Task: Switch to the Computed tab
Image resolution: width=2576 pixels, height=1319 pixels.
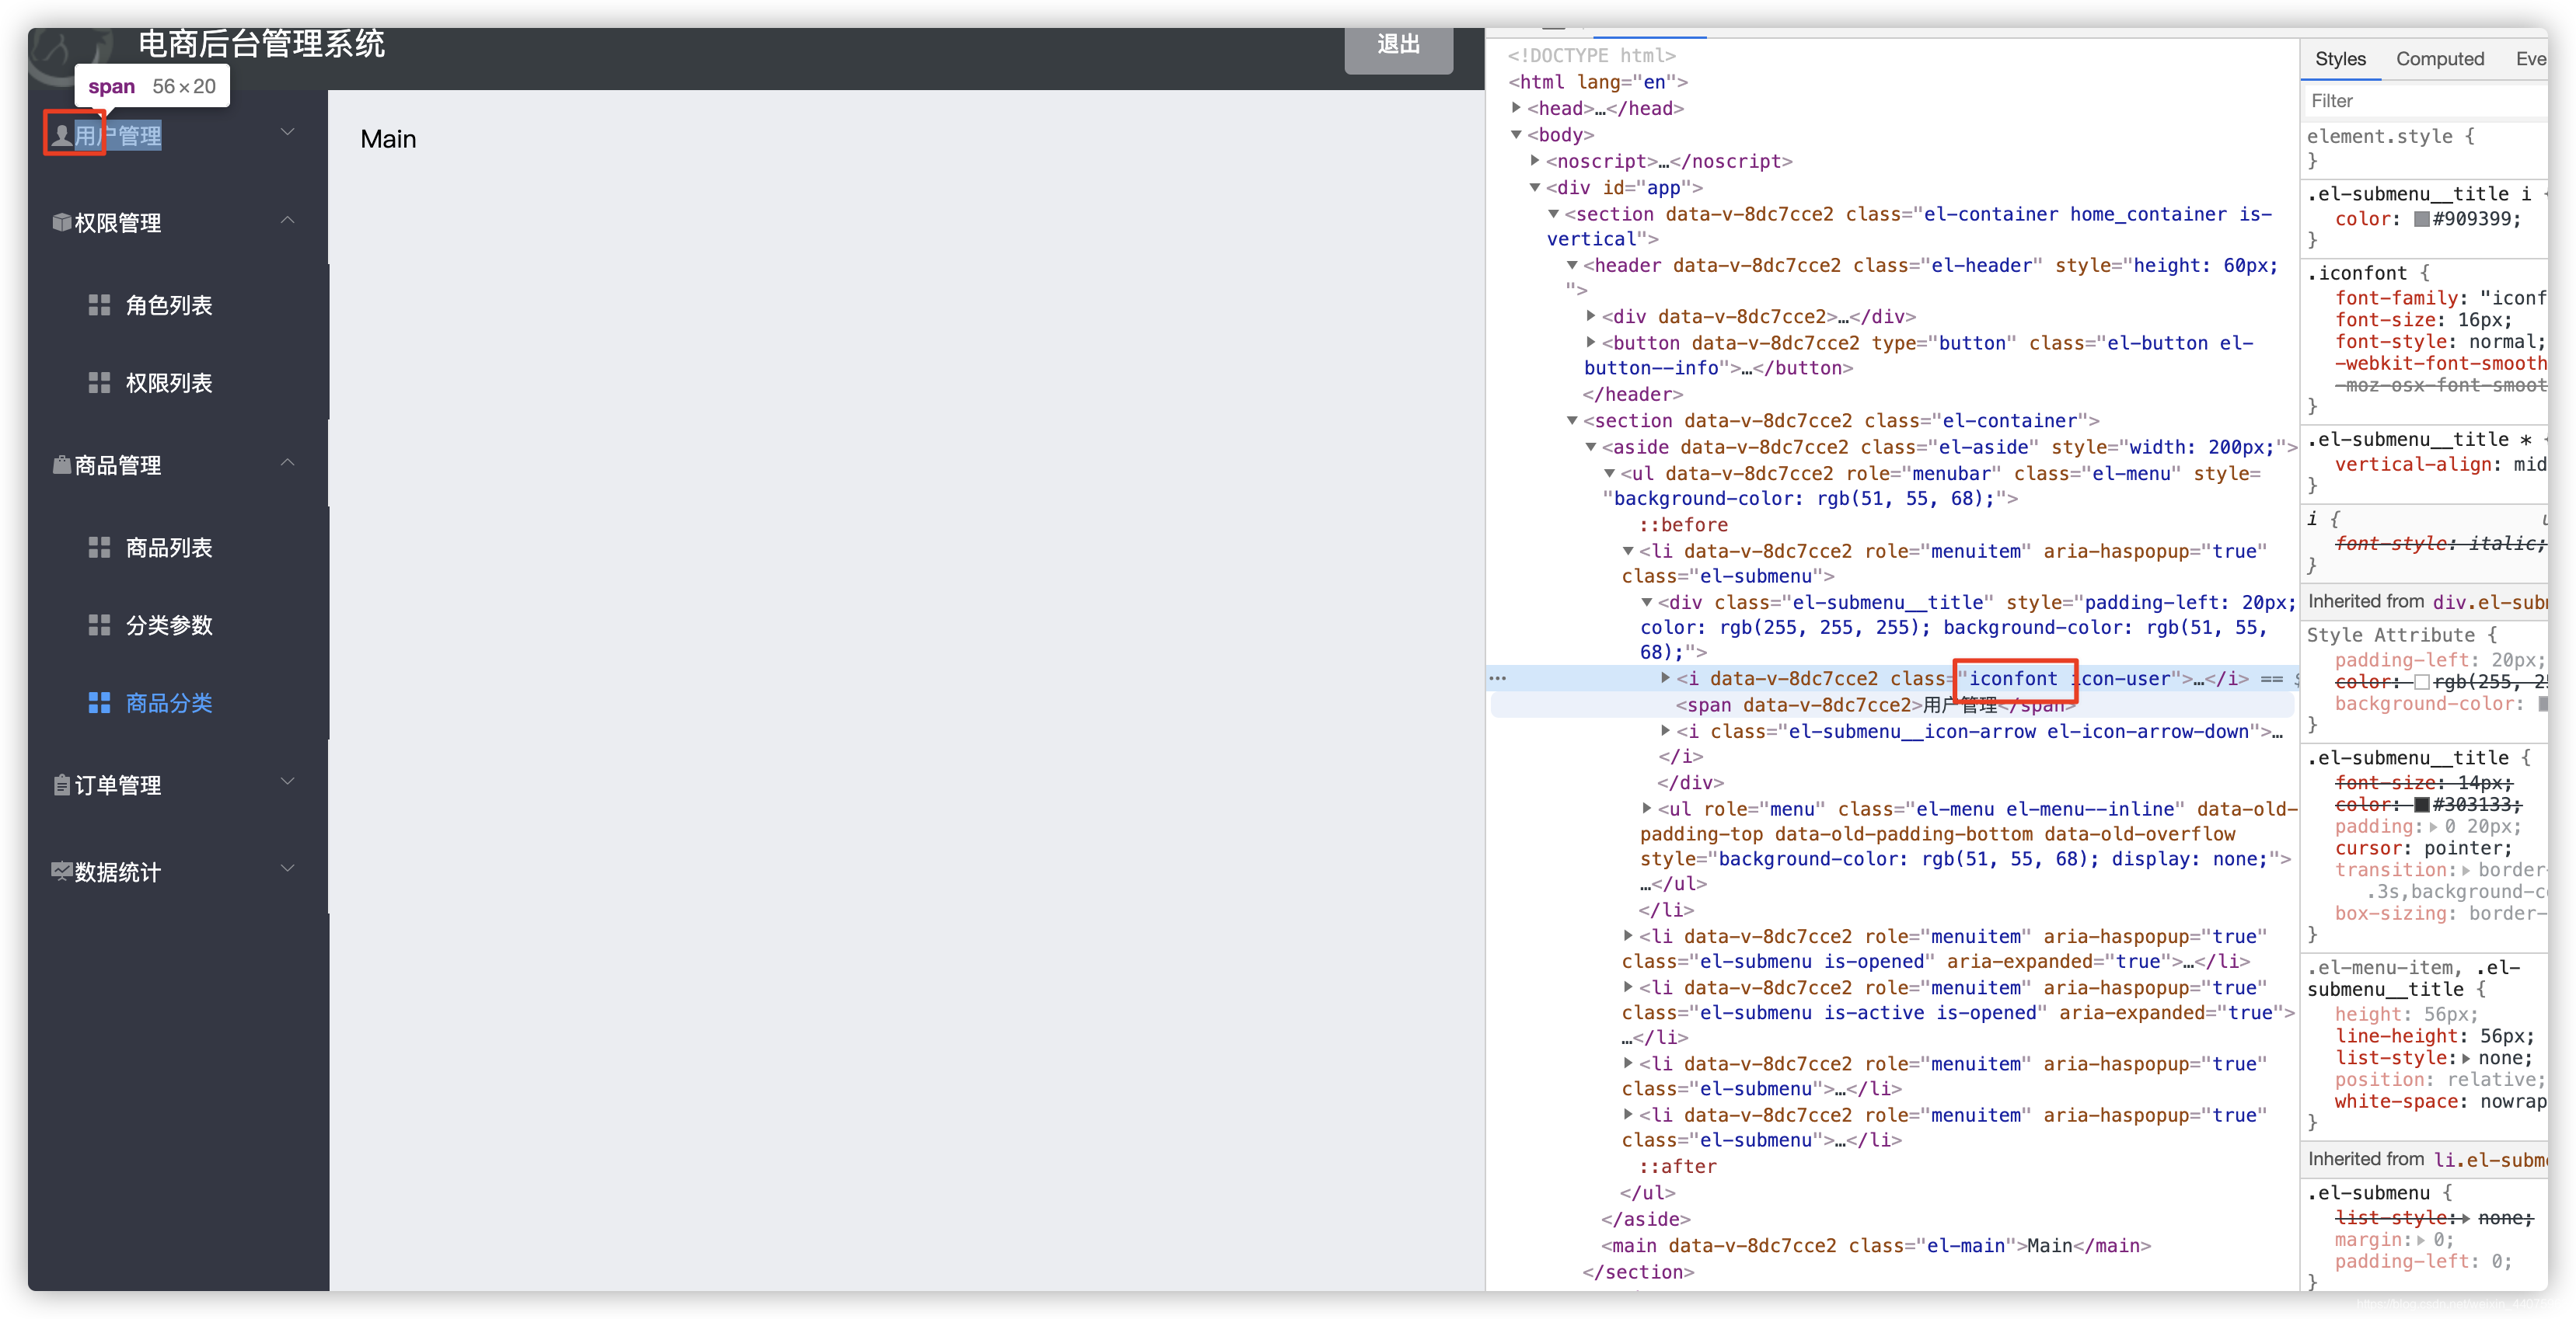Action: [2442, 57]
